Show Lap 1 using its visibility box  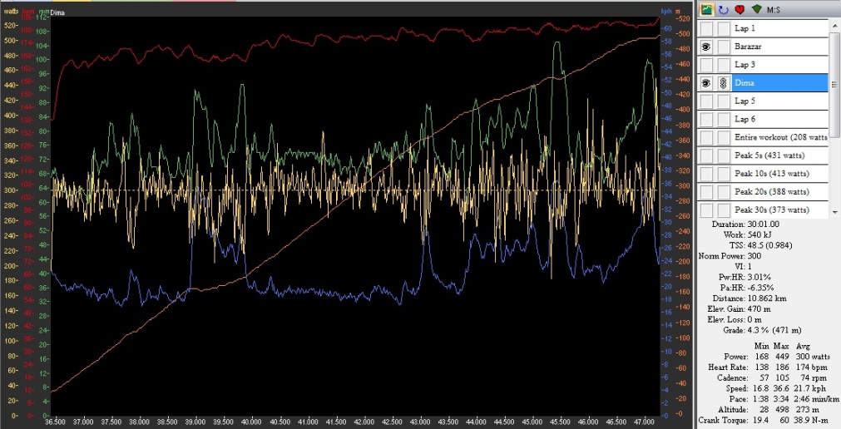(x=705, y=29)
